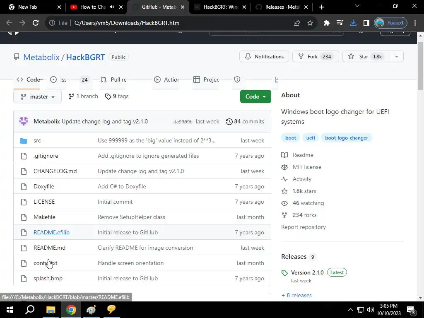Click the uefi topic tag
The height and width of the screenshot is (318, 424).
pyautogui.click(x=311, y=138)
